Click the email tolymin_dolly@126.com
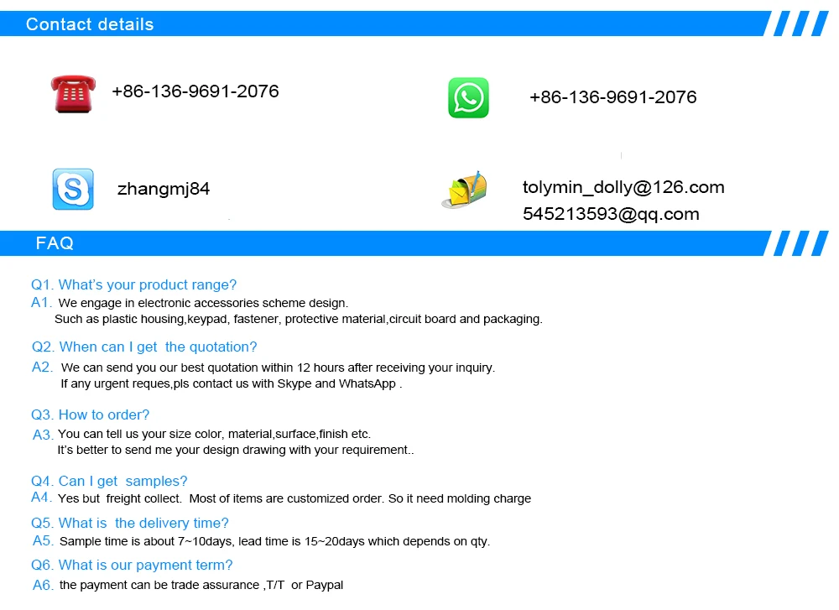 623,187
